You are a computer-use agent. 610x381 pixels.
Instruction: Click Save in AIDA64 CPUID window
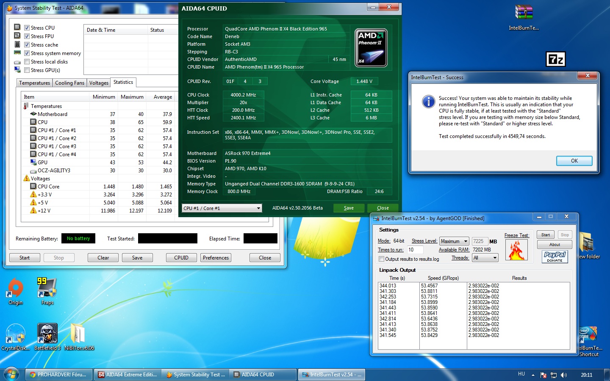[x=349, y=208]
